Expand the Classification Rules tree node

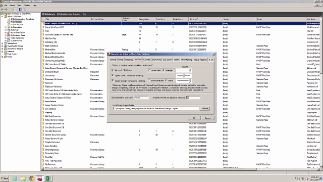coord(2,46)
